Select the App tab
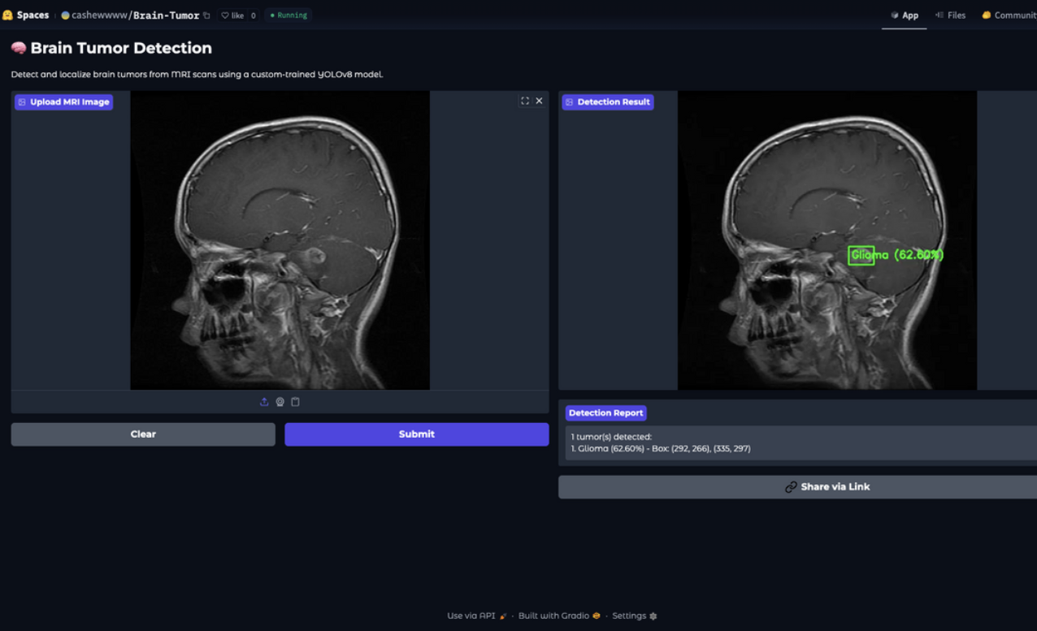 904,15
